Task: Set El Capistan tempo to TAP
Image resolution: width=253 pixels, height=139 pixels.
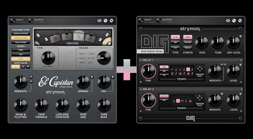Action: (21, 55)
